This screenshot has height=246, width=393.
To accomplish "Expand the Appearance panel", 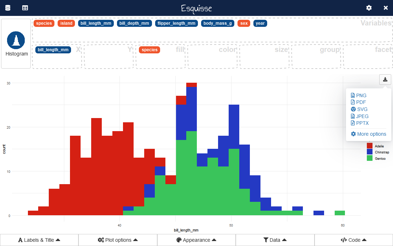I will [x=196, y=240].
